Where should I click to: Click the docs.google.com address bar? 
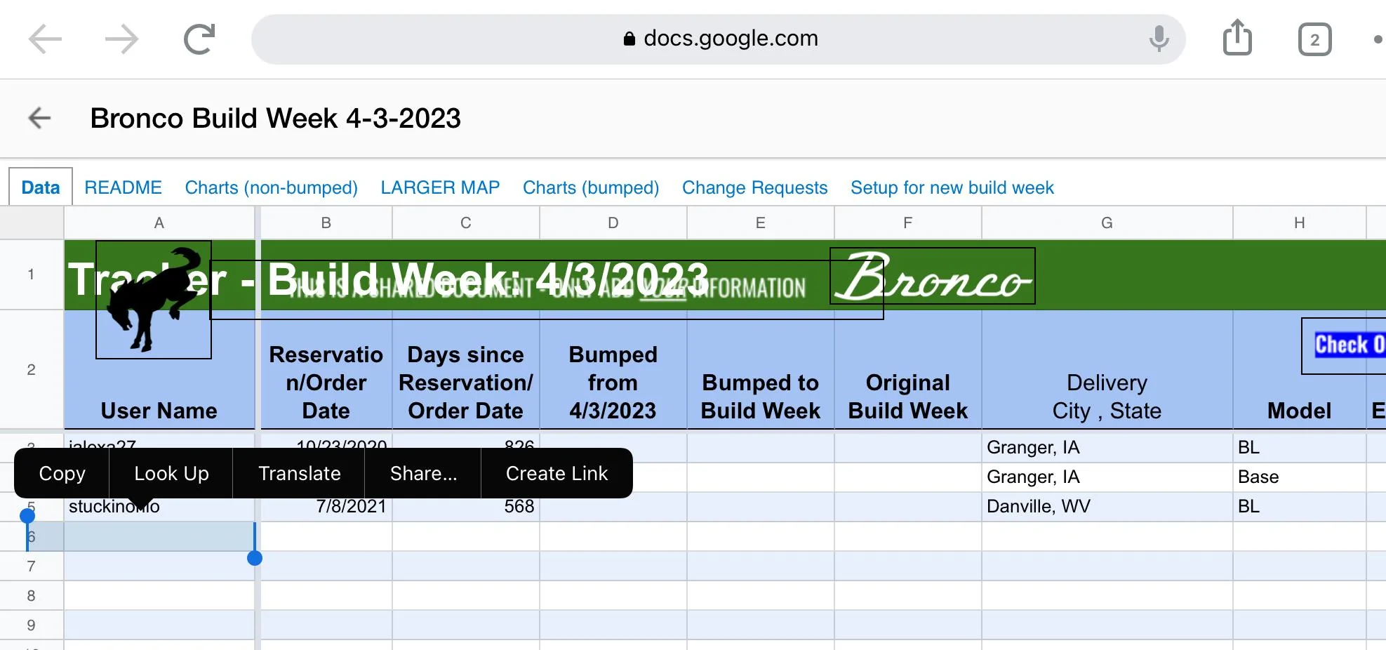point(718,39)
